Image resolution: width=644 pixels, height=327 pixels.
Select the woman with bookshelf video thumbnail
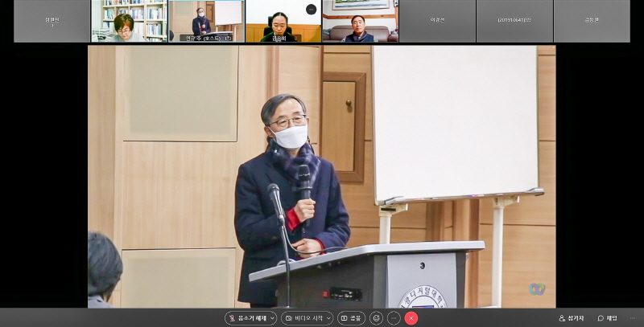[x=129, y=21]
